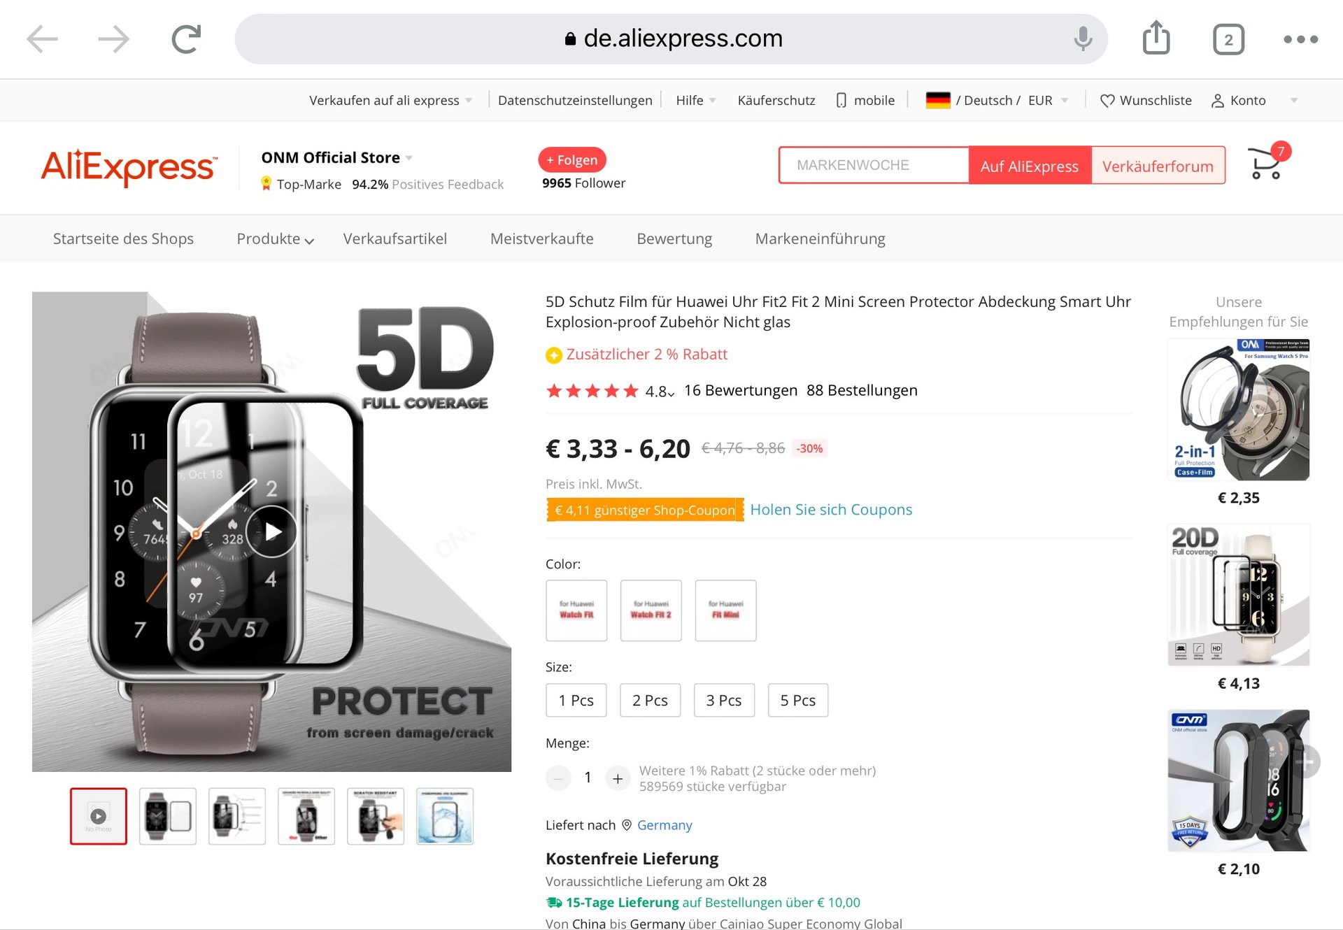Click the Wunschliste heart icon
Image resolution: width=1343 pixels, height=930 pixels.
click(1107, 101)
